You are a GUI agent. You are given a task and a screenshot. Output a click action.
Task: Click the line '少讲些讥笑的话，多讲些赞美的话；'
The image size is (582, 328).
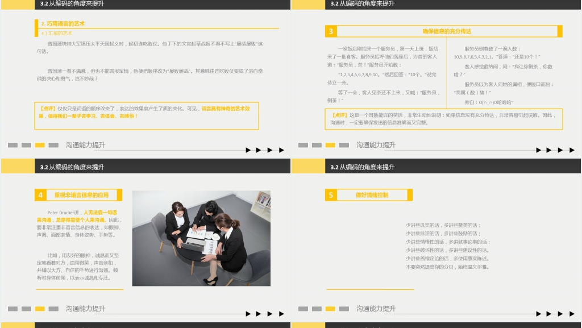pyautogui.click(x=443, y=225)
